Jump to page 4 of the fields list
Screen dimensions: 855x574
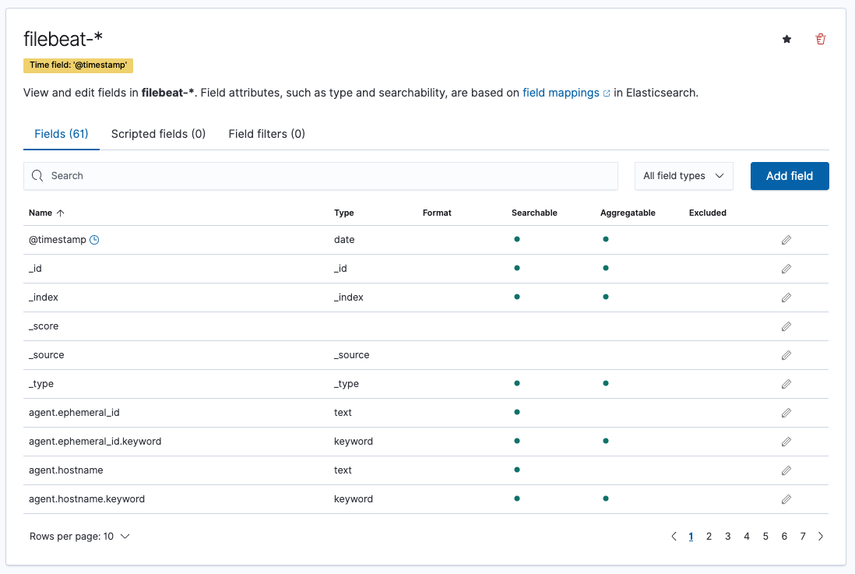(746, 536)
